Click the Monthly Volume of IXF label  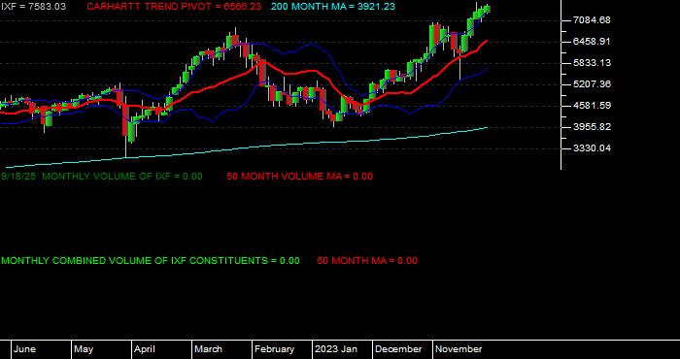[122, 177]
